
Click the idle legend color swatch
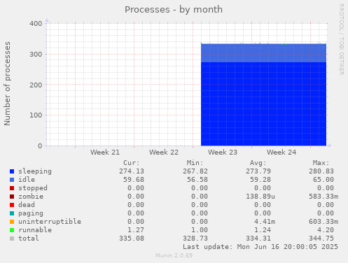[12, 180]
